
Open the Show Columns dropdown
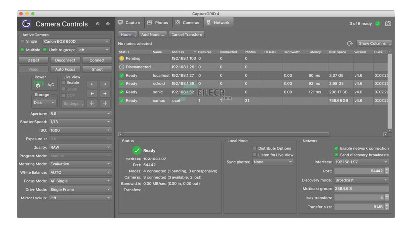[374, 43]
